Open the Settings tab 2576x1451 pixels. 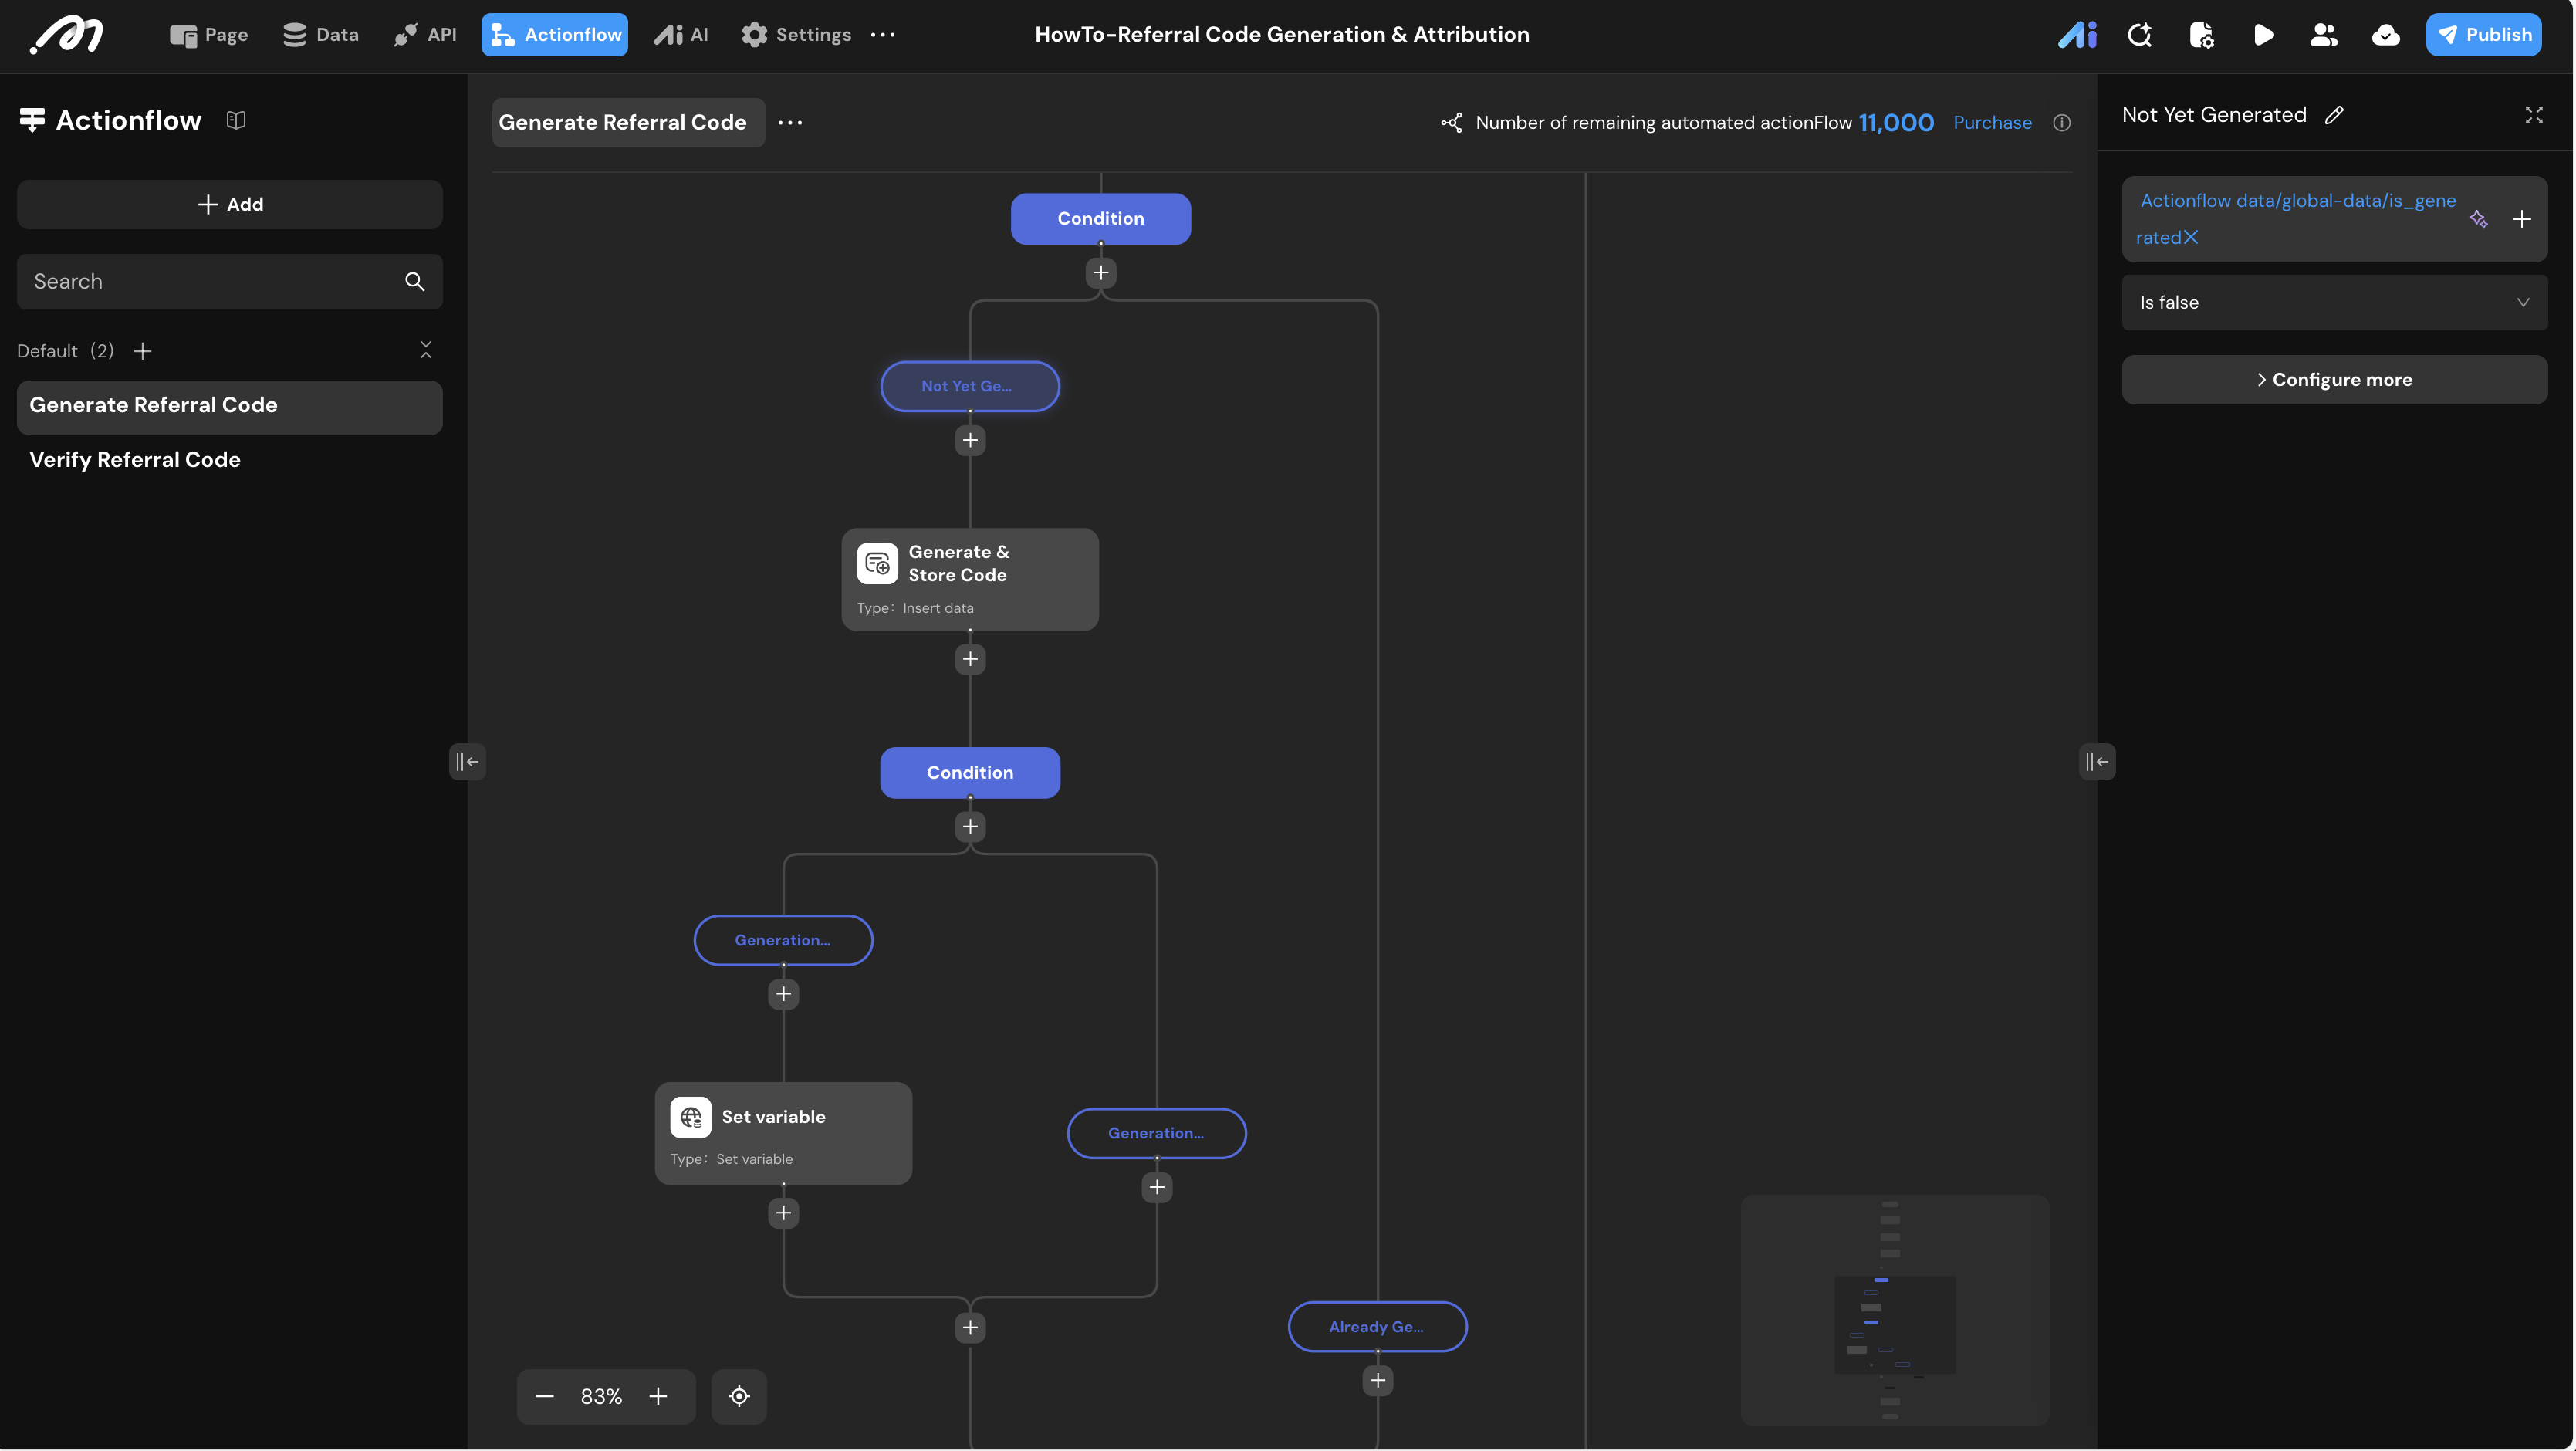coord(796,35)
